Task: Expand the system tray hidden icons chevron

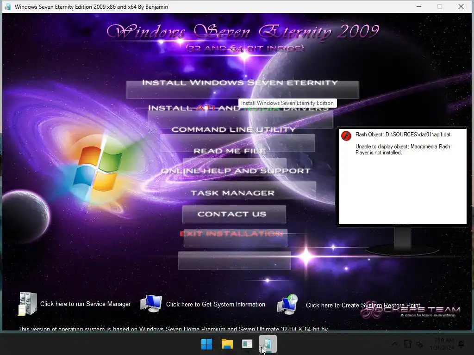Action: [x=395, y=344]
